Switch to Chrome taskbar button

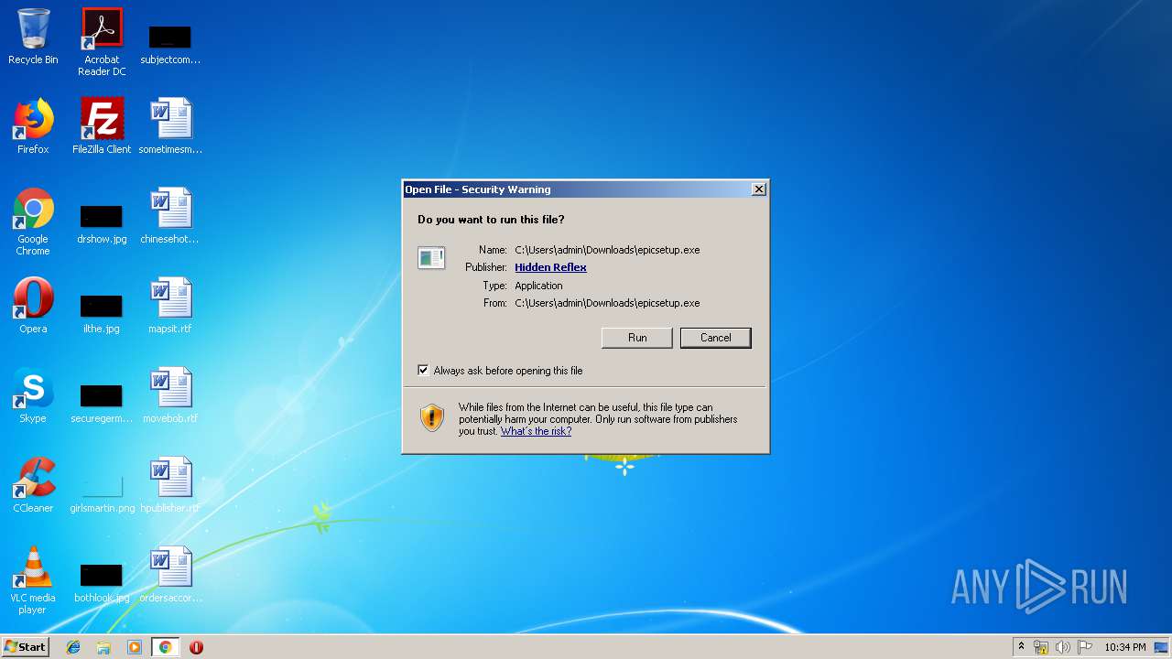coord(165,647)
